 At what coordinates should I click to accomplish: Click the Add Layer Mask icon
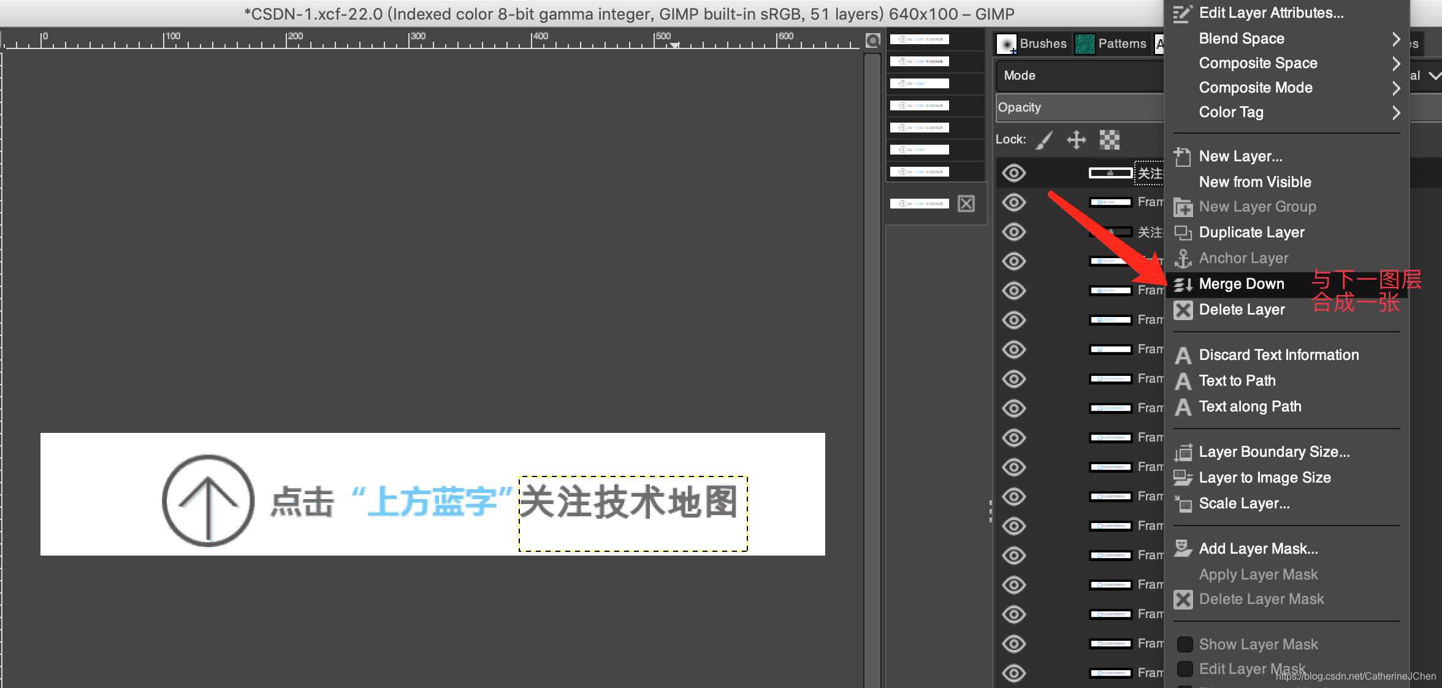(1183, 549)
